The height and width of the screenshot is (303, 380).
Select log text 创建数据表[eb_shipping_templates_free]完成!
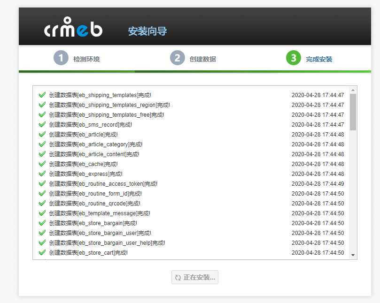click(107, 115)
